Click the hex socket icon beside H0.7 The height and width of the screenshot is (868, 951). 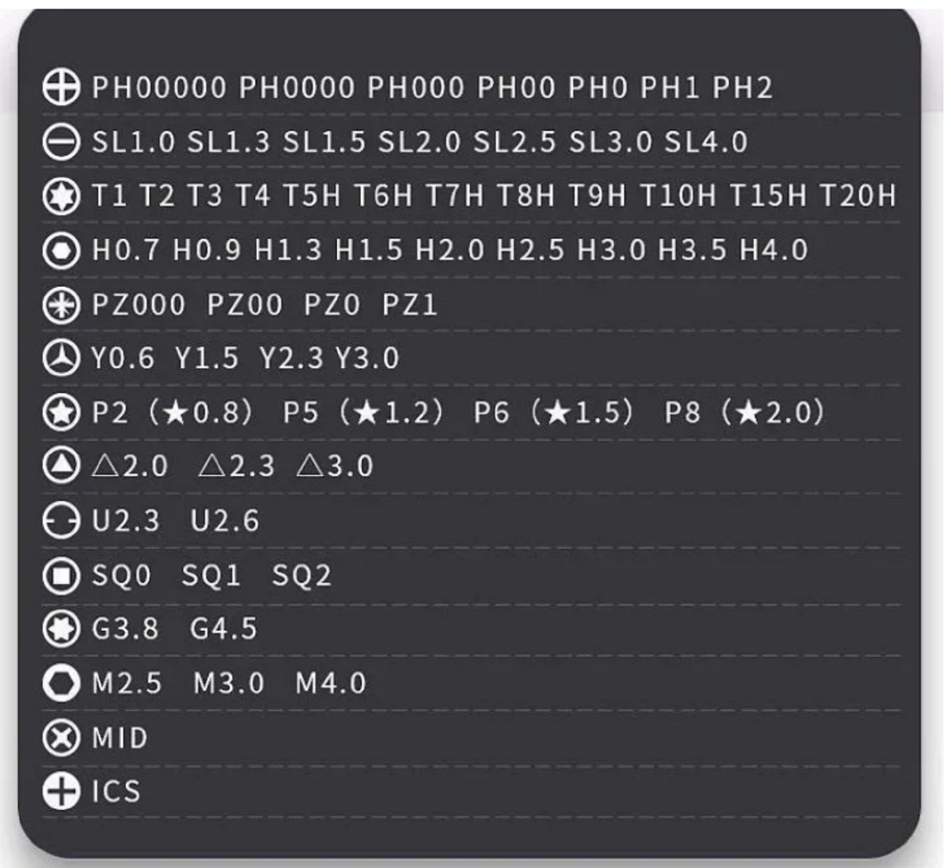[61, 250]
